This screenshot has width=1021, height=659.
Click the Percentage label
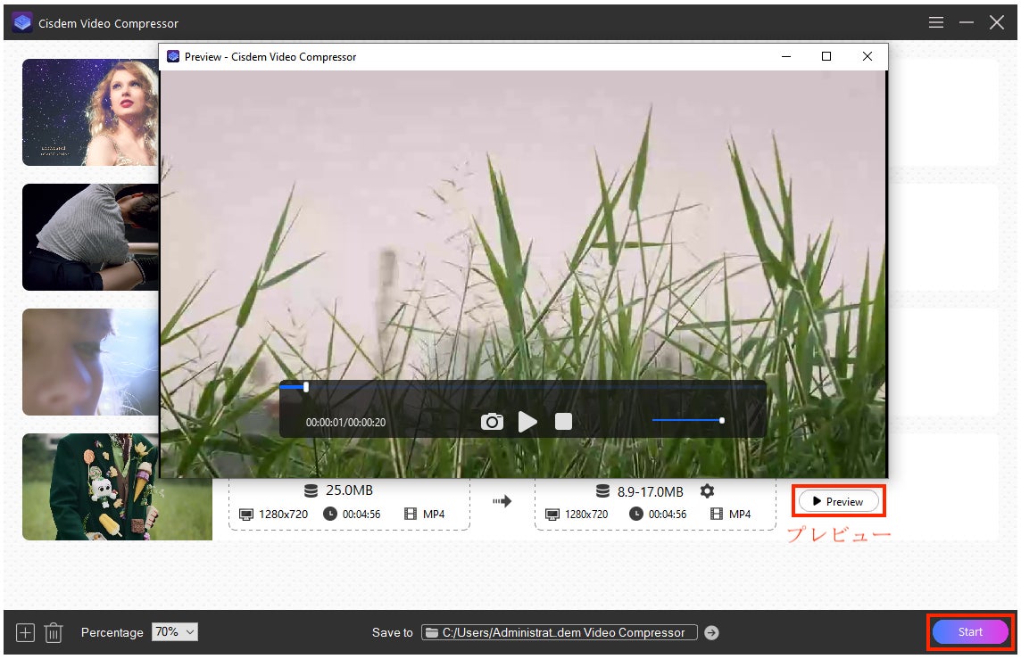pos(112,632)
